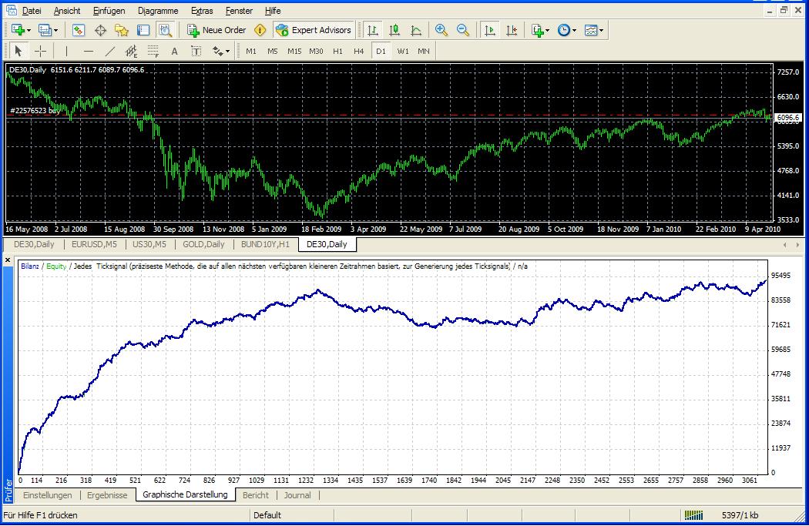Select the Crosshair cursor tool
This screenshot has width=809, height=526.
pos(41,51)
